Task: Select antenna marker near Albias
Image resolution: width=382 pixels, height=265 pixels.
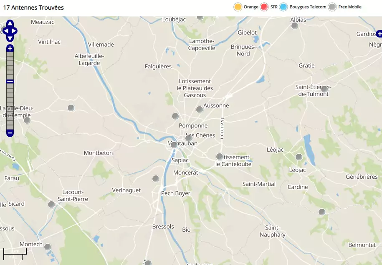Action: [x=295, y=26]
